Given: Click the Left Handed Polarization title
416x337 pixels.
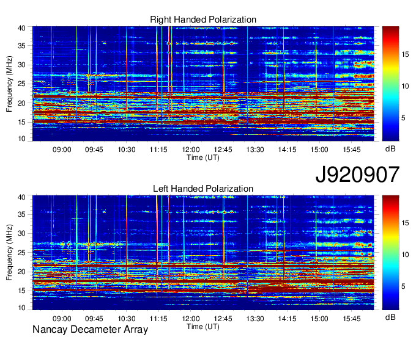Looking at the screenshot, I should [x=203, y=189].
